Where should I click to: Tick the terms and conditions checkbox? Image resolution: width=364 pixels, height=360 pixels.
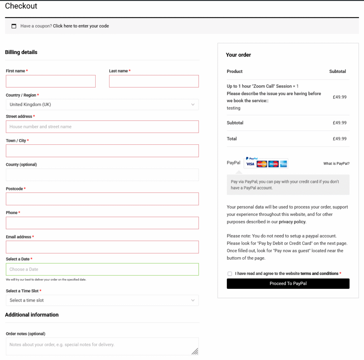click(230, 274)
